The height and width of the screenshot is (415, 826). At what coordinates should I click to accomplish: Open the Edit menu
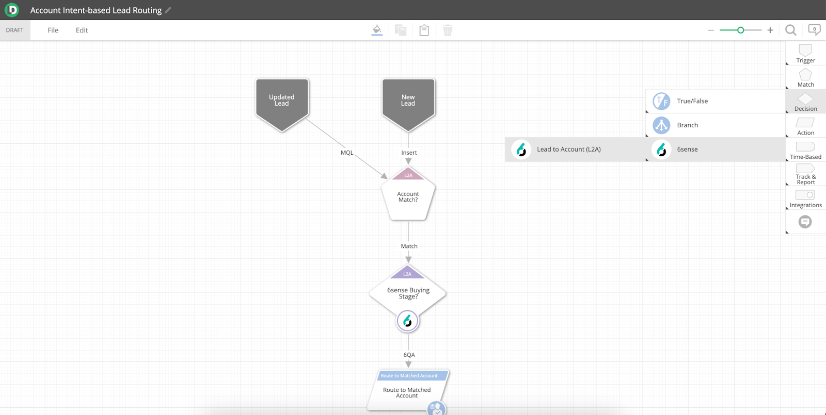[x=82, y=30]
